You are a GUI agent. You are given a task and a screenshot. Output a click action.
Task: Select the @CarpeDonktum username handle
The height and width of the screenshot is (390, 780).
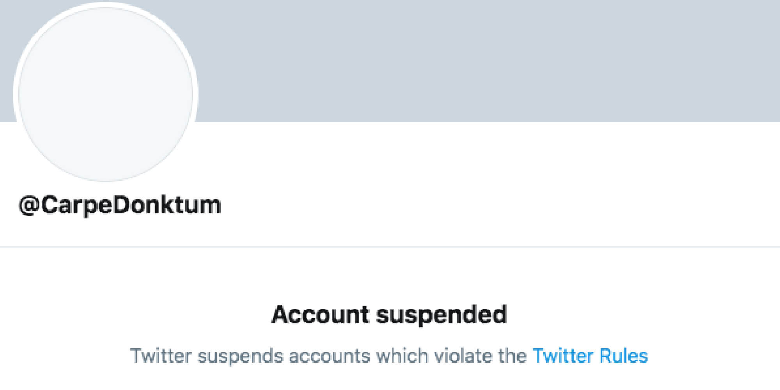pyautogui.click(x=120, y=205)
